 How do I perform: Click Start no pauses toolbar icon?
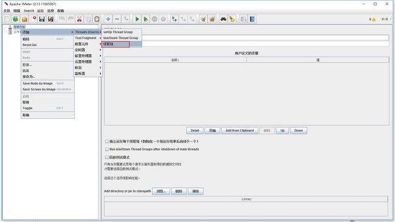[x=146, y=19]
